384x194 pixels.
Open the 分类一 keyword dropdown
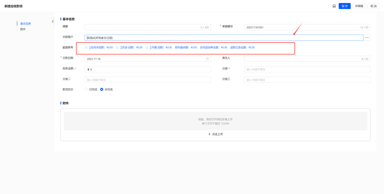pyautogui.click(x=307, y=69)
